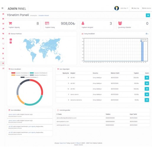The width and height of the screenshot is (152, 152).
Task: View the demo demo order details
Action: (x=147, y=94)
